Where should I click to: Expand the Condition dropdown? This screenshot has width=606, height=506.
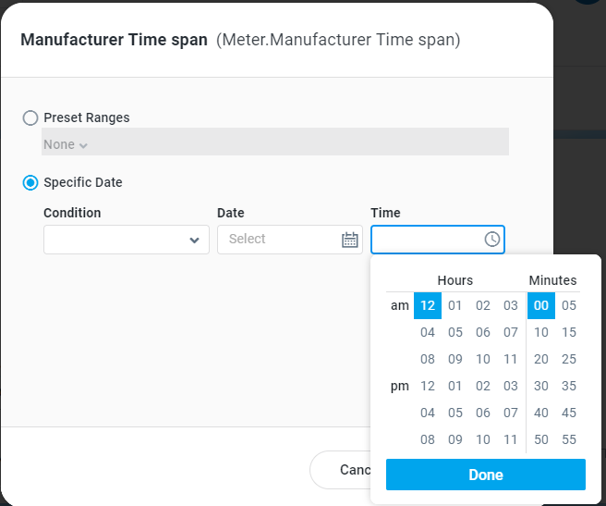(x=126, y=240)
